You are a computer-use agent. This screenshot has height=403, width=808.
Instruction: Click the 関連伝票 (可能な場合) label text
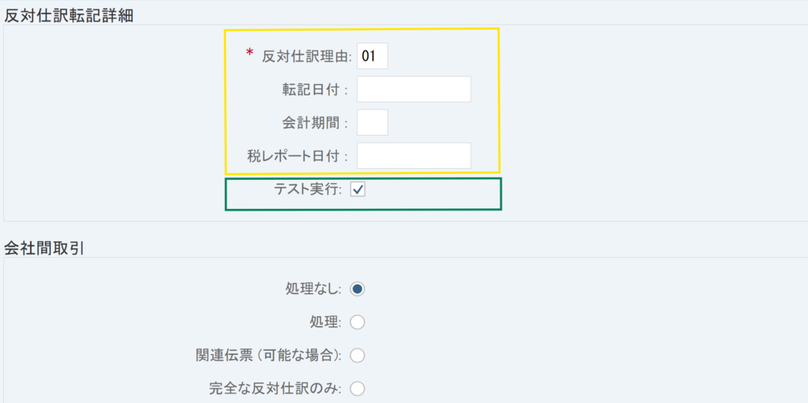[x=267, y=355]
